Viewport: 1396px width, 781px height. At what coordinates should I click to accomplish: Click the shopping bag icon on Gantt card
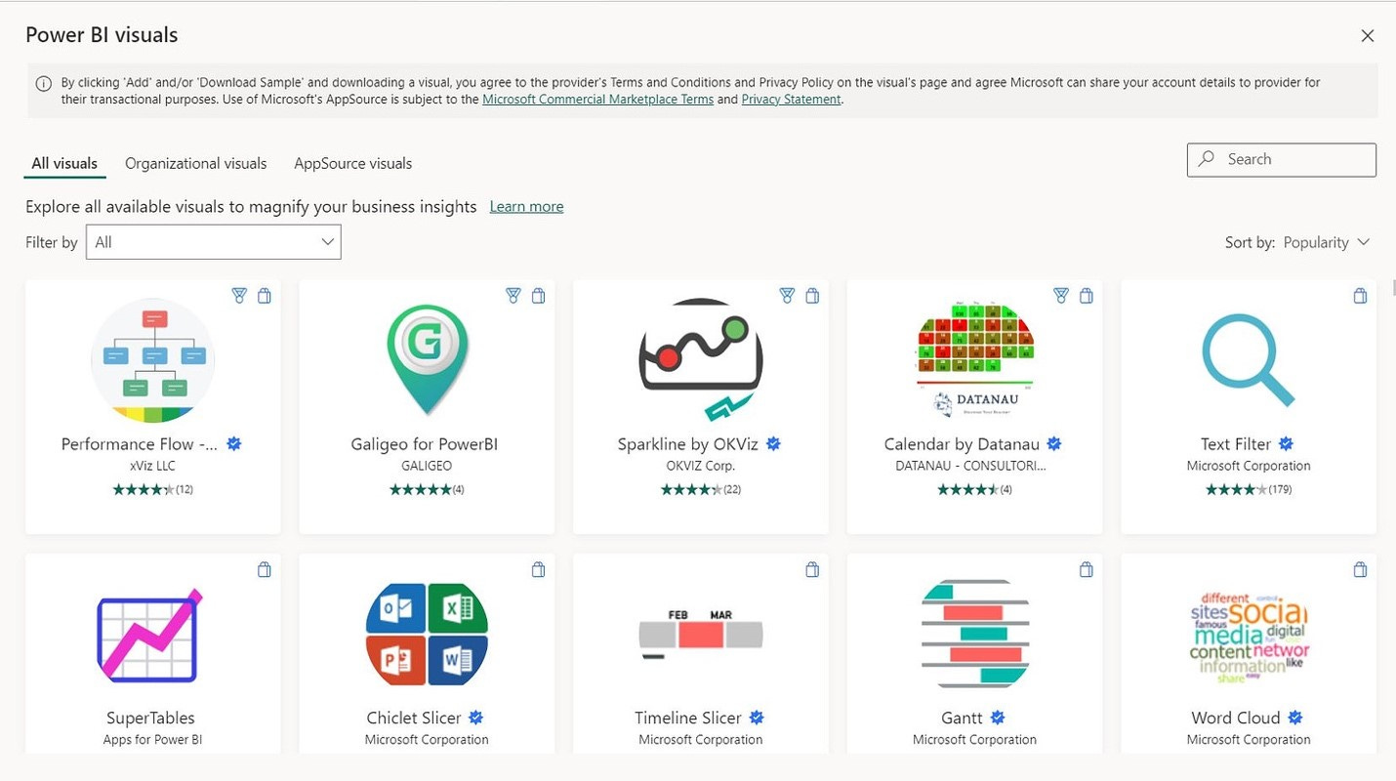tap(1088, 570)
